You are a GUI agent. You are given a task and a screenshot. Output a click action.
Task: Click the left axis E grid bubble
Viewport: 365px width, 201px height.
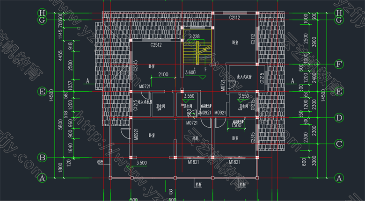point(42,92)
